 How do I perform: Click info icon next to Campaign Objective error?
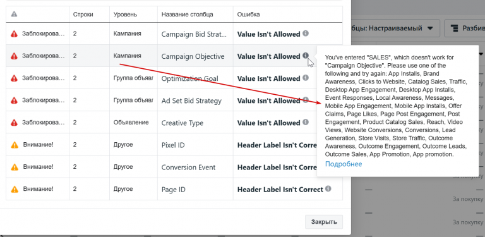[x=305, y=56]
